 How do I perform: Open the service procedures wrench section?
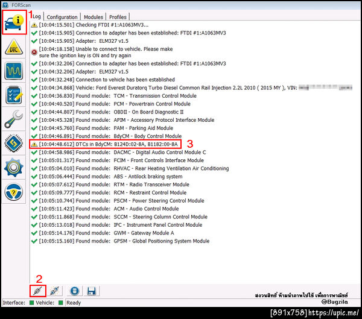click(14, 119)
